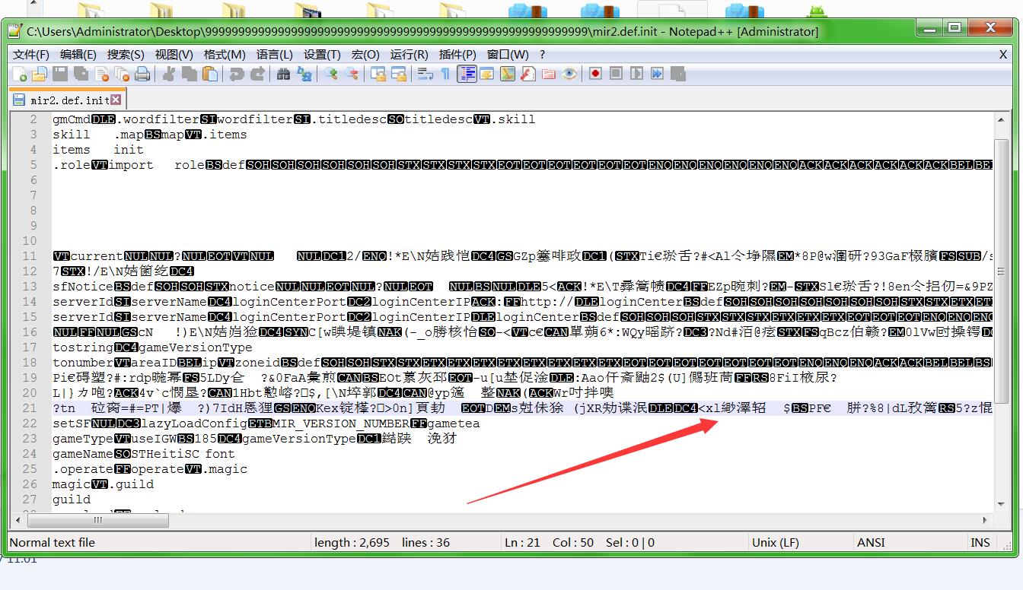Click the Zoom In toolbar icon

pyautogui.click(x=331, y=74)
